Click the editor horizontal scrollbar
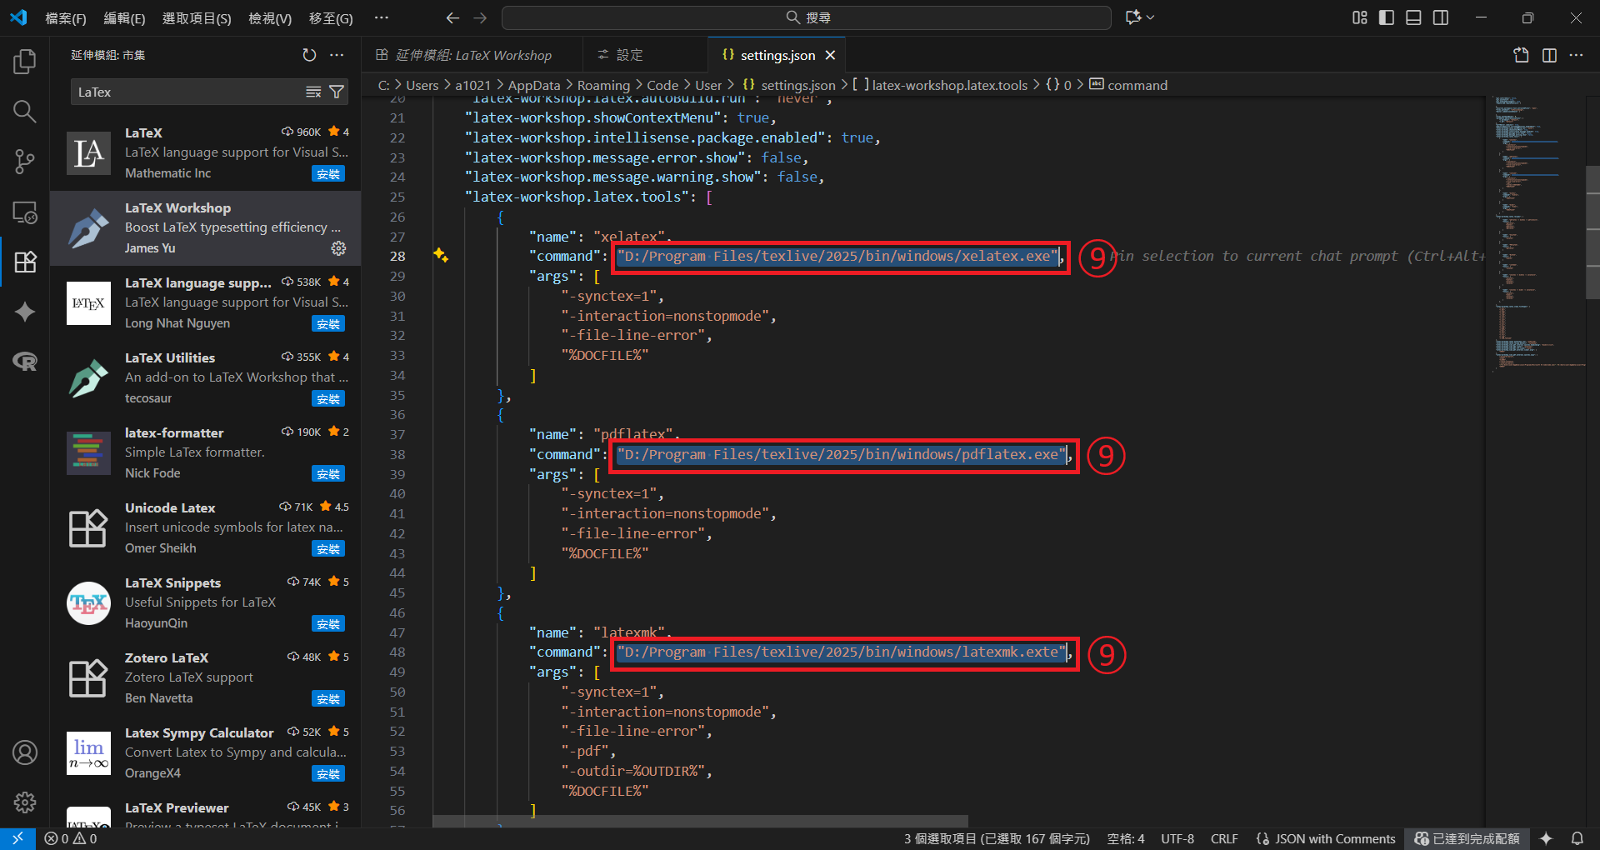 point(700,821)
